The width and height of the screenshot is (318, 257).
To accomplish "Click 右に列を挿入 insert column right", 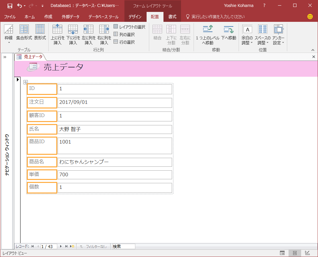I will (x=104, y=34).
